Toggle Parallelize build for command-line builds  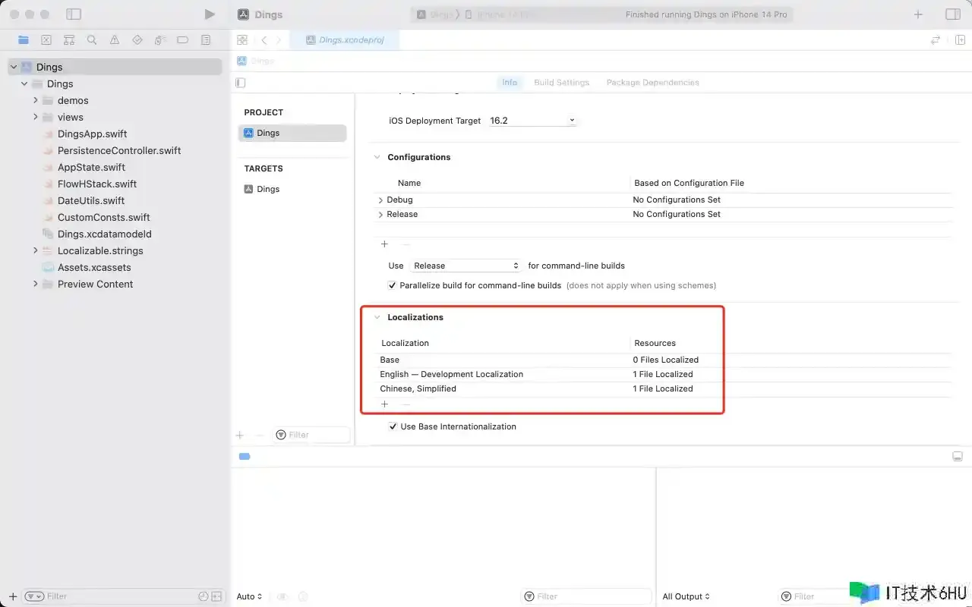click(392, 285)
